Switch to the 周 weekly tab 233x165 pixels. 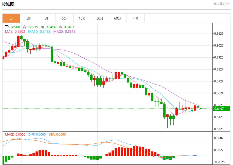click(x=29, y=18)
